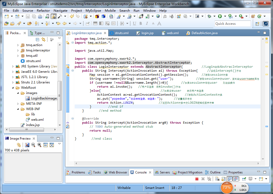
Task: Collapse the WebRoot folder
Action: coord(13,88)
